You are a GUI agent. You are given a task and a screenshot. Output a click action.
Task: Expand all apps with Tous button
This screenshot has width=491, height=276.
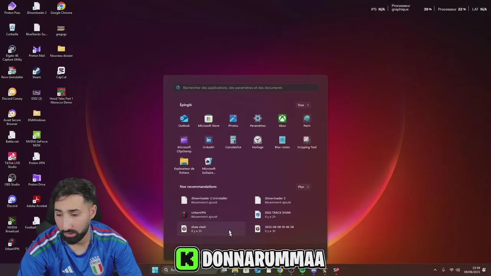tap(303, 105)
